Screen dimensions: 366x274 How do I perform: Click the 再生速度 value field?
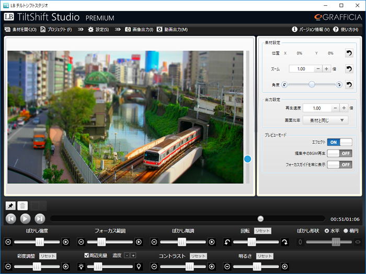(x=317, y=108)
